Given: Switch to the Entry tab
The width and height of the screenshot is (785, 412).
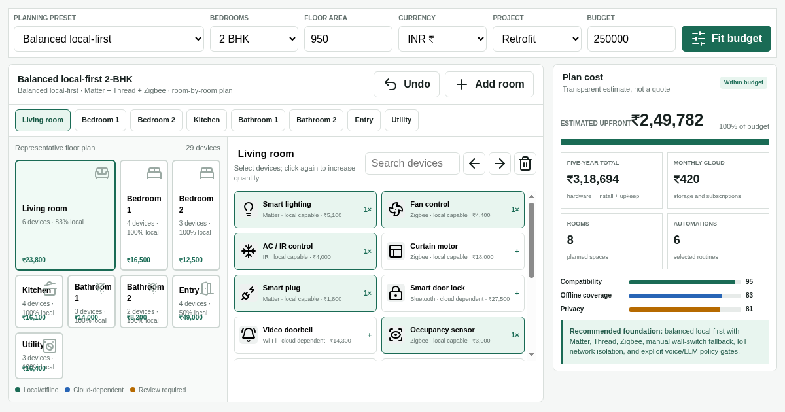Looking at the screenshot, I should (x=364, y=120).
